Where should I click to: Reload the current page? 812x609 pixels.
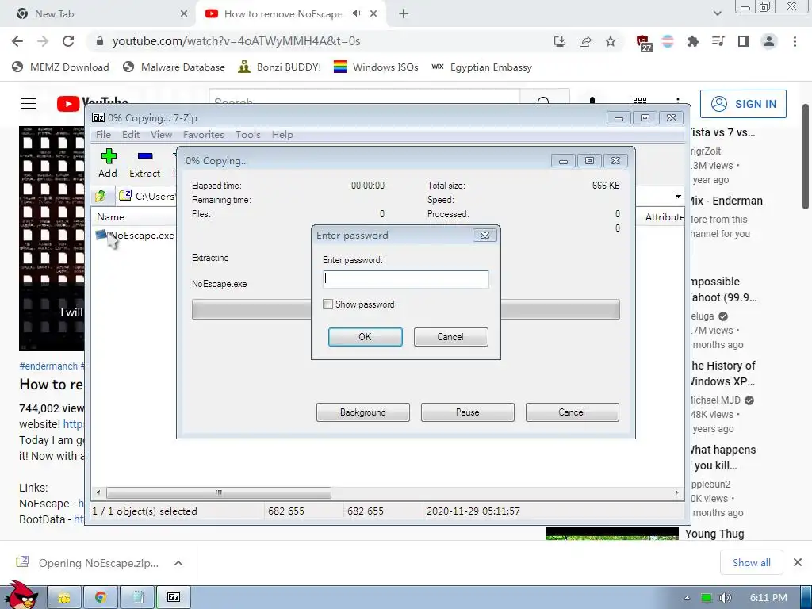click(x=68, y=41)
